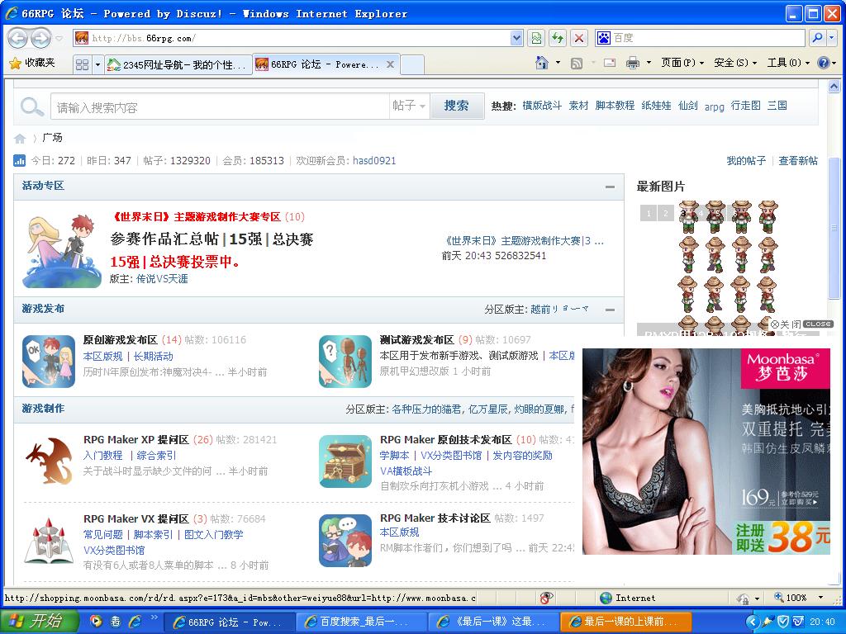Select slide 2 in 最新图片
This screenshot has width=846, height=634.
coord(666,213)
